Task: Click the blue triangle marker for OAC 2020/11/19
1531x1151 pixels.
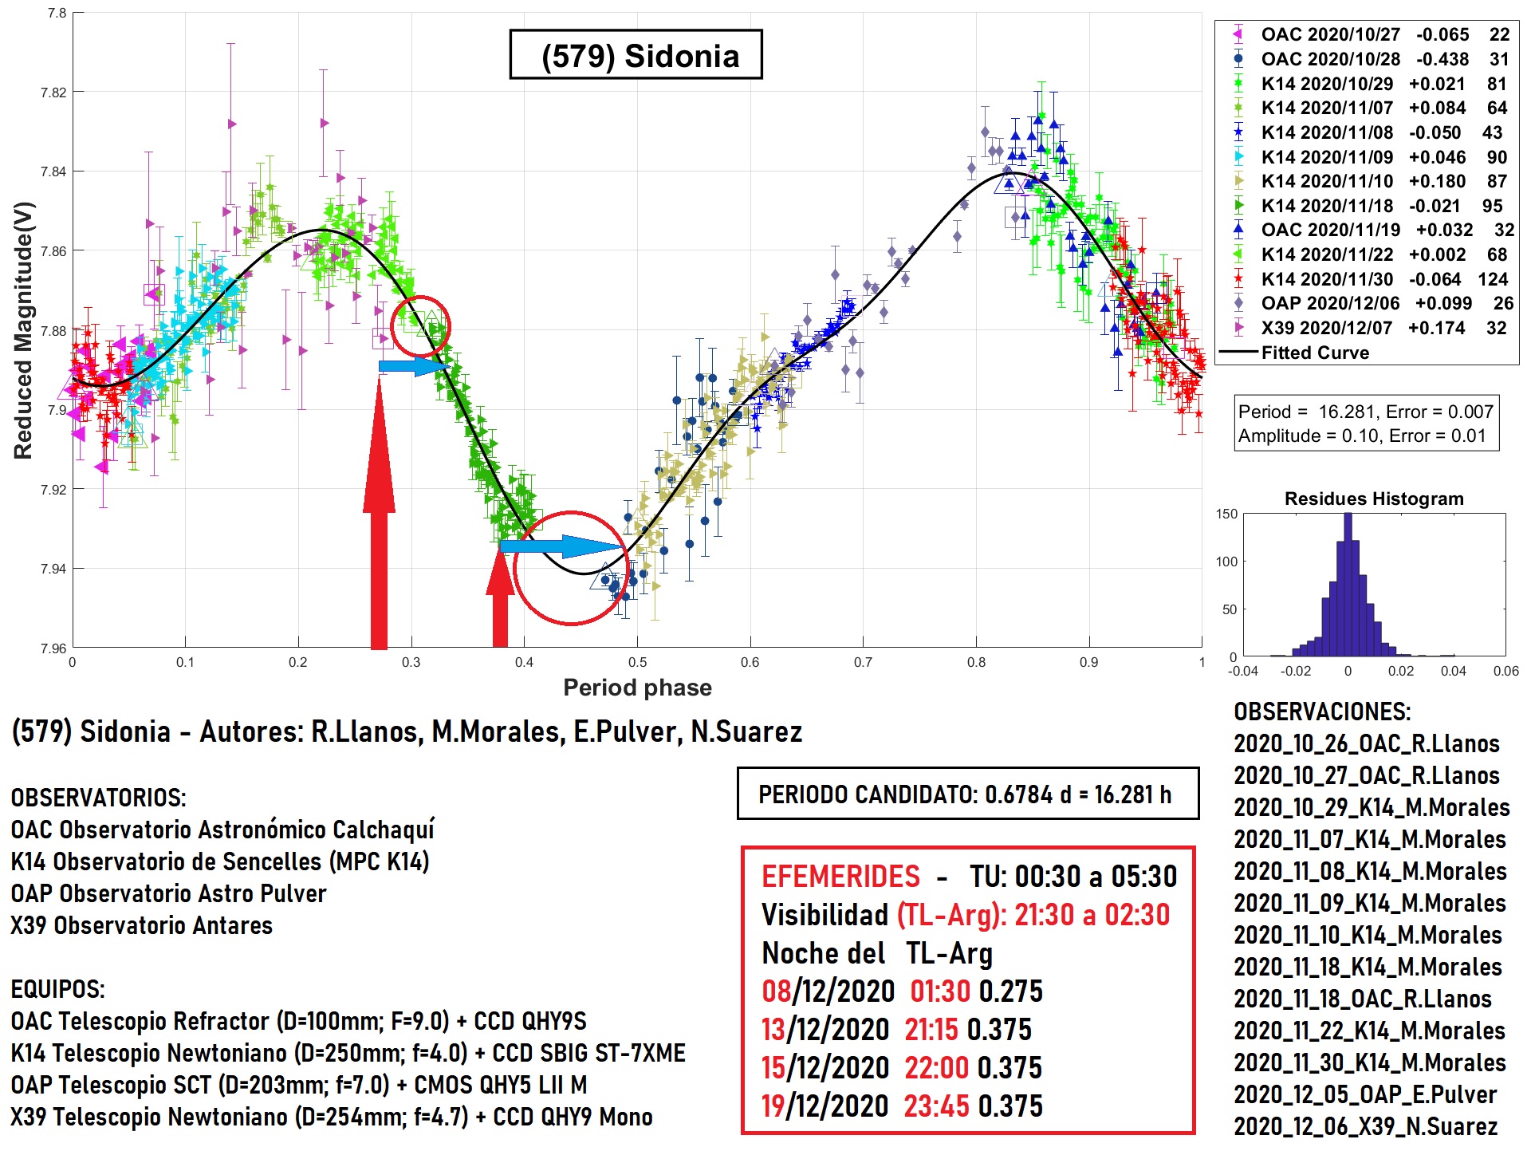Action: [1238, 230]
